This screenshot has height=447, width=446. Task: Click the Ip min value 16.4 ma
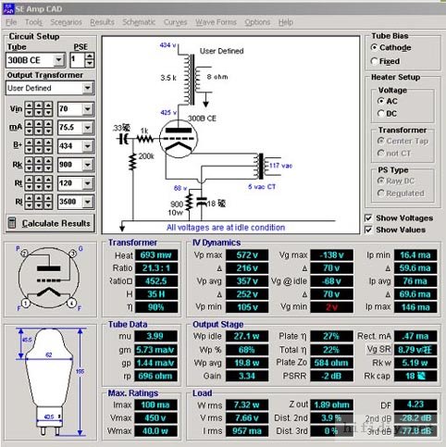(x=415, y=255)
